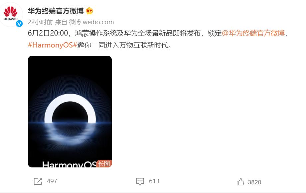Click the 长图 long-image badge

click(x=104, y=164)
